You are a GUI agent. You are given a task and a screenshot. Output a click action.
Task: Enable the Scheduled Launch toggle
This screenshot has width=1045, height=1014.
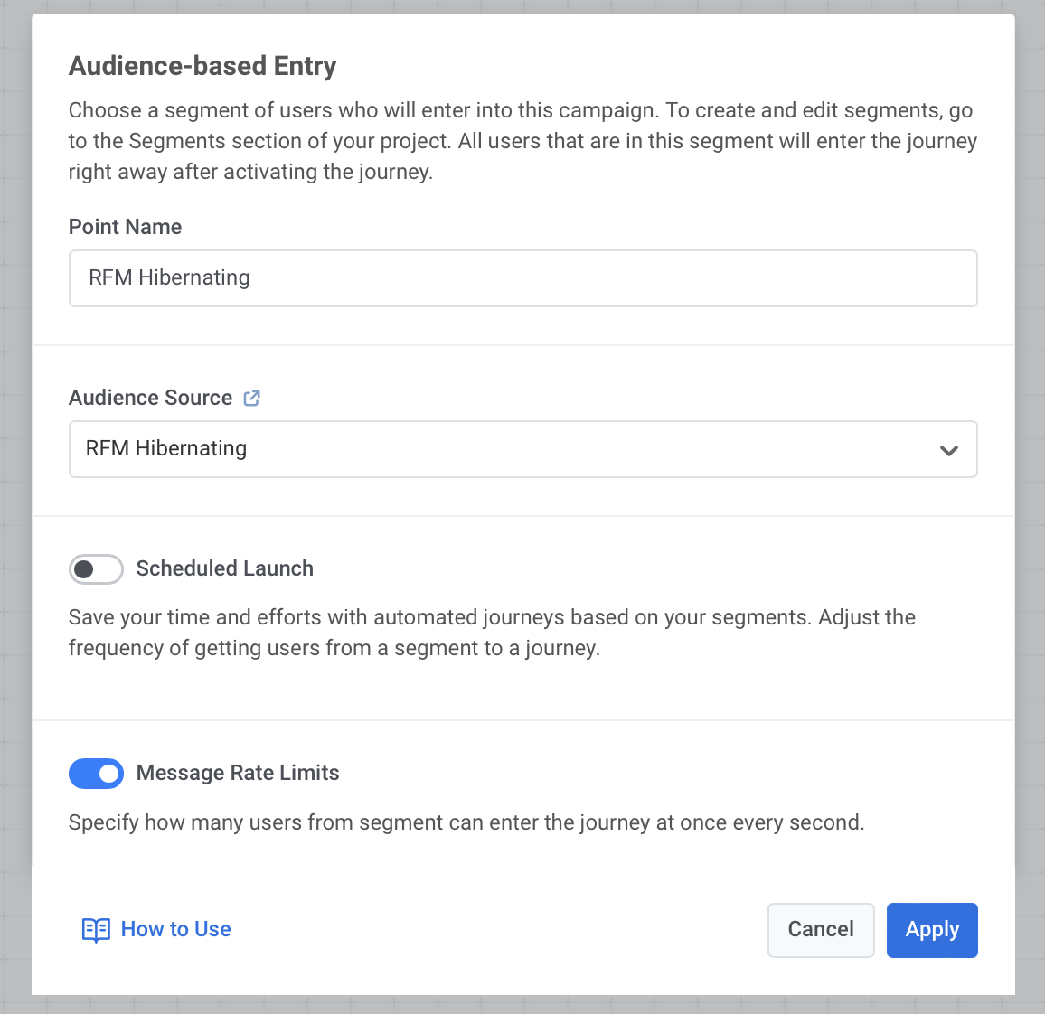[x=96, y=569]
